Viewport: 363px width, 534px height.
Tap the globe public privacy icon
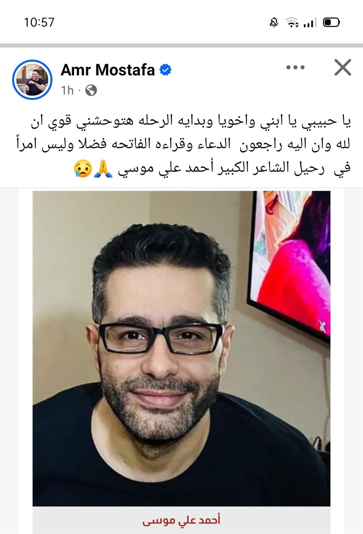point(91,90)
